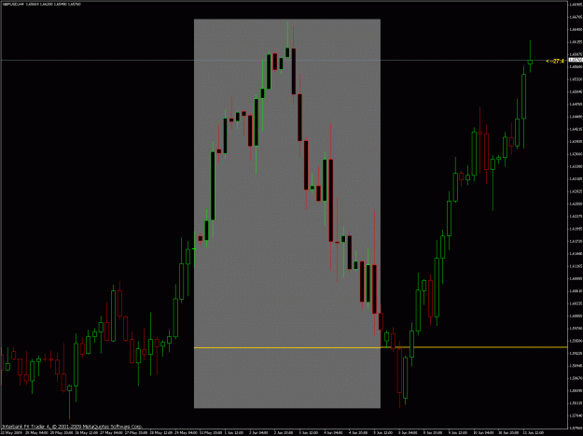Click the MetaQuotes Software Corp. copyright text
The height and width of the screenshot is (436, 583).
(72, 427)
